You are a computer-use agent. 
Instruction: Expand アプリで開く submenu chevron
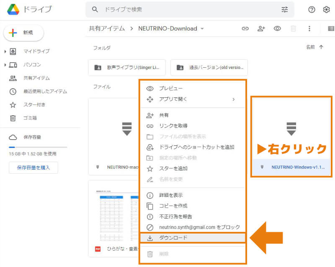tap(234, 99)
